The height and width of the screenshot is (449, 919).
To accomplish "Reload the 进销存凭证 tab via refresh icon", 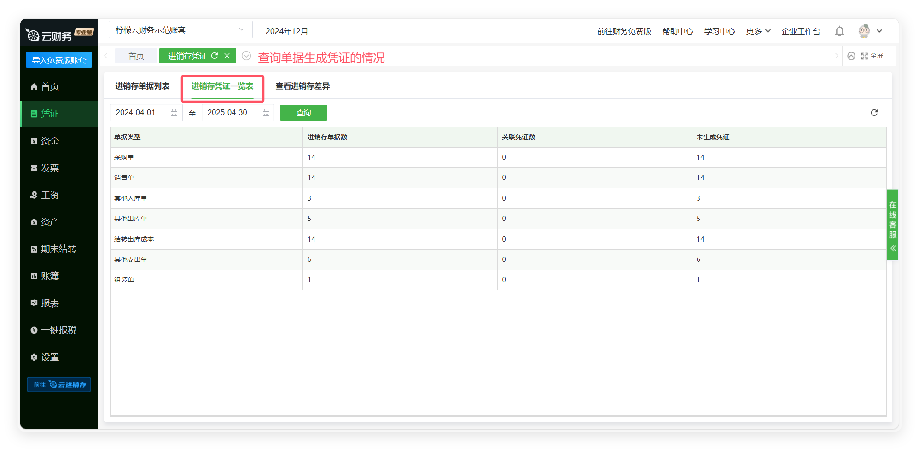I will [215, 56].
